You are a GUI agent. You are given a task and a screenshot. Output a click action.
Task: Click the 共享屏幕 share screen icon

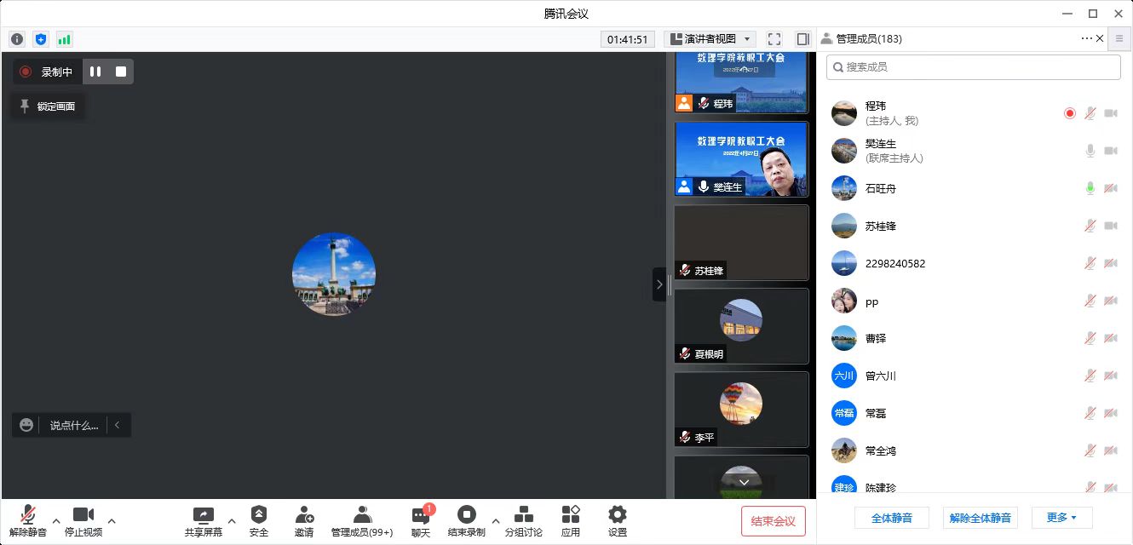pos(203,515)
